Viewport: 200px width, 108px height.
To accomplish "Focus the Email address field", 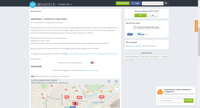I will (x=171, y=101).
